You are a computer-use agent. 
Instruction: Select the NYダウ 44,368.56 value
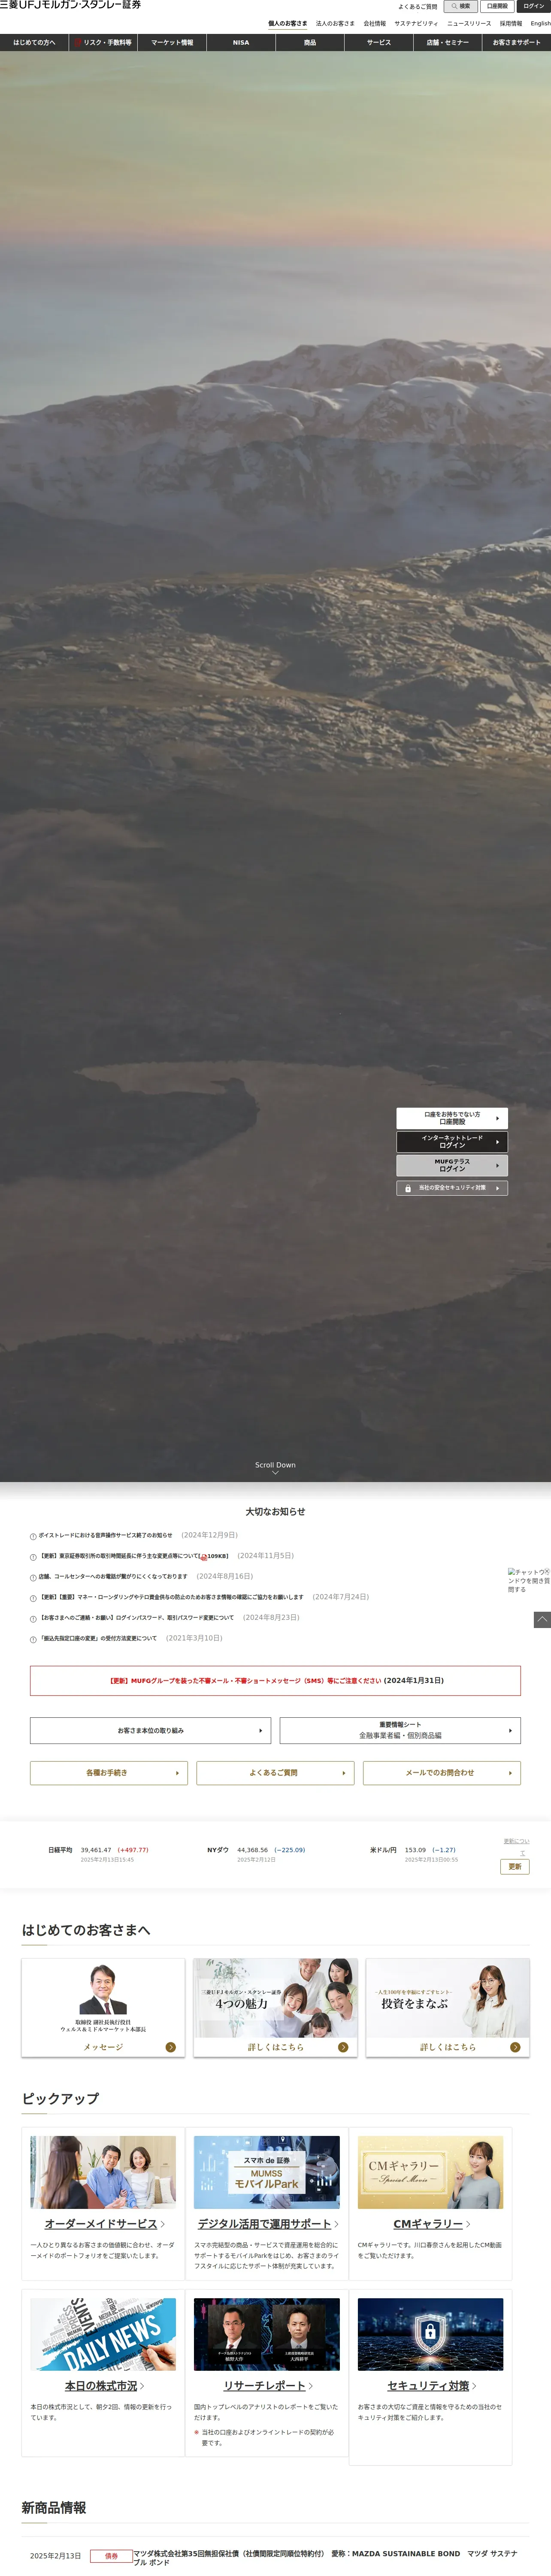252,1850
